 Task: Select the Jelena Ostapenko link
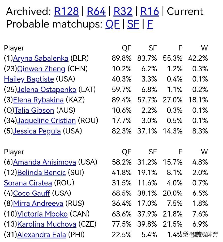(47, 89)
